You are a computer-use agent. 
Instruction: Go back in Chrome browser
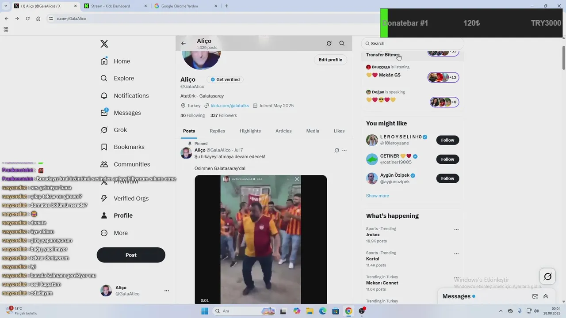pyautogui.click(x=6, y=19)
